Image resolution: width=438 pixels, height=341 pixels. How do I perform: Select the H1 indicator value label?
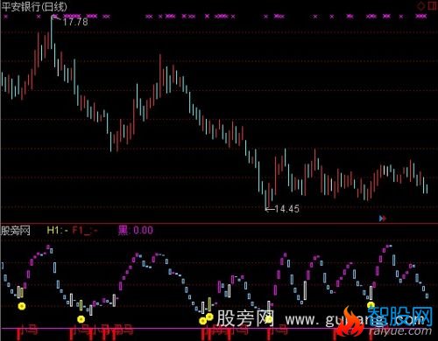57,230
